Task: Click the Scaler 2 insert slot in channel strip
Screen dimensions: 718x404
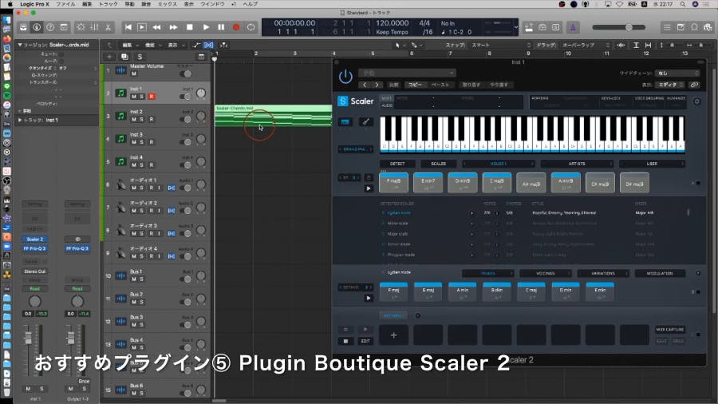Action: tap(35, 239)
